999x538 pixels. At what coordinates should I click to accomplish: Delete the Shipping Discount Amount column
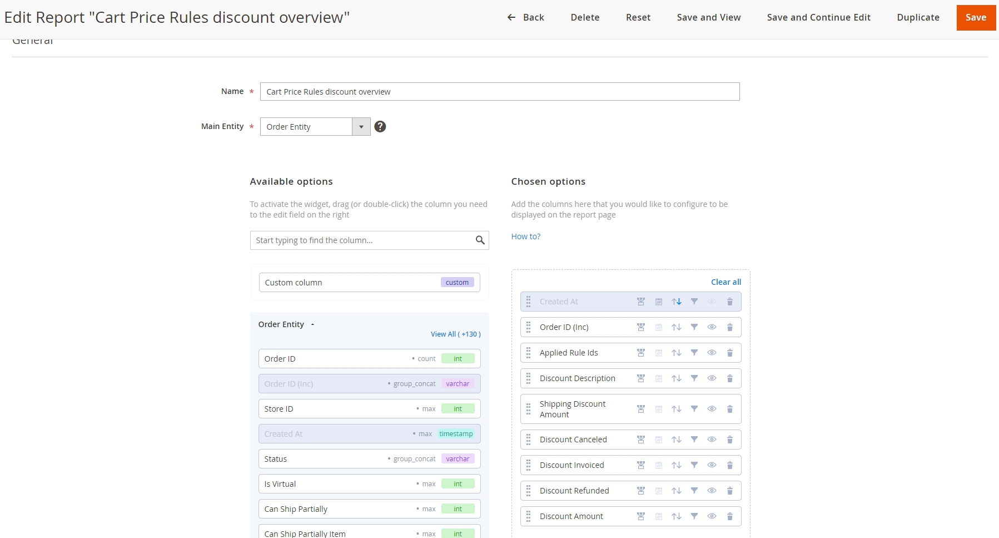click(730, 409)
